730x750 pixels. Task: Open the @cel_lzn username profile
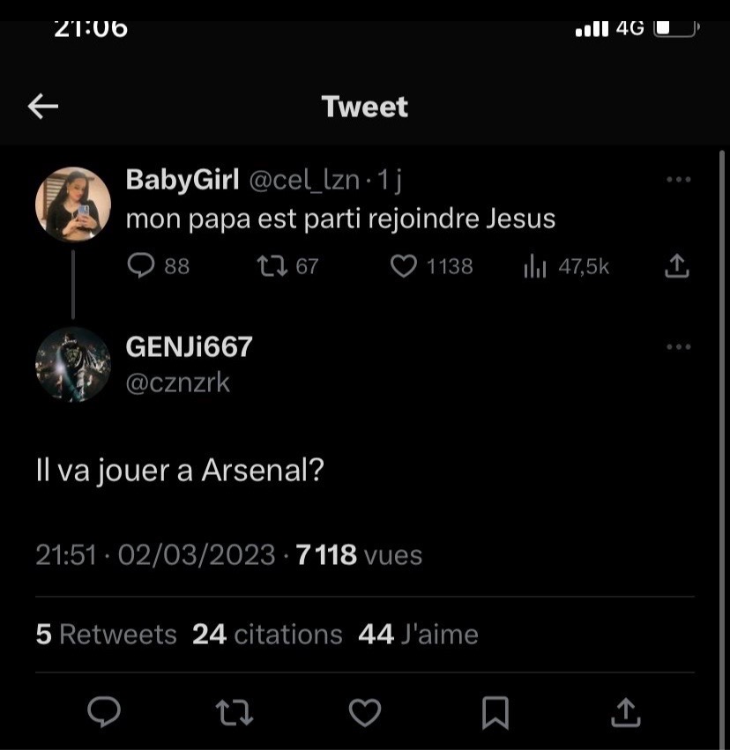click(x=305, y=180)
